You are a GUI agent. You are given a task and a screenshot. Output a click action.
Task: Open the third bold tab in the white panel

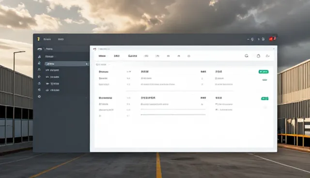click(132, 56)
